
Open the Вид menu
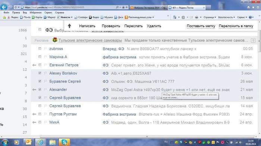point(25,12)
